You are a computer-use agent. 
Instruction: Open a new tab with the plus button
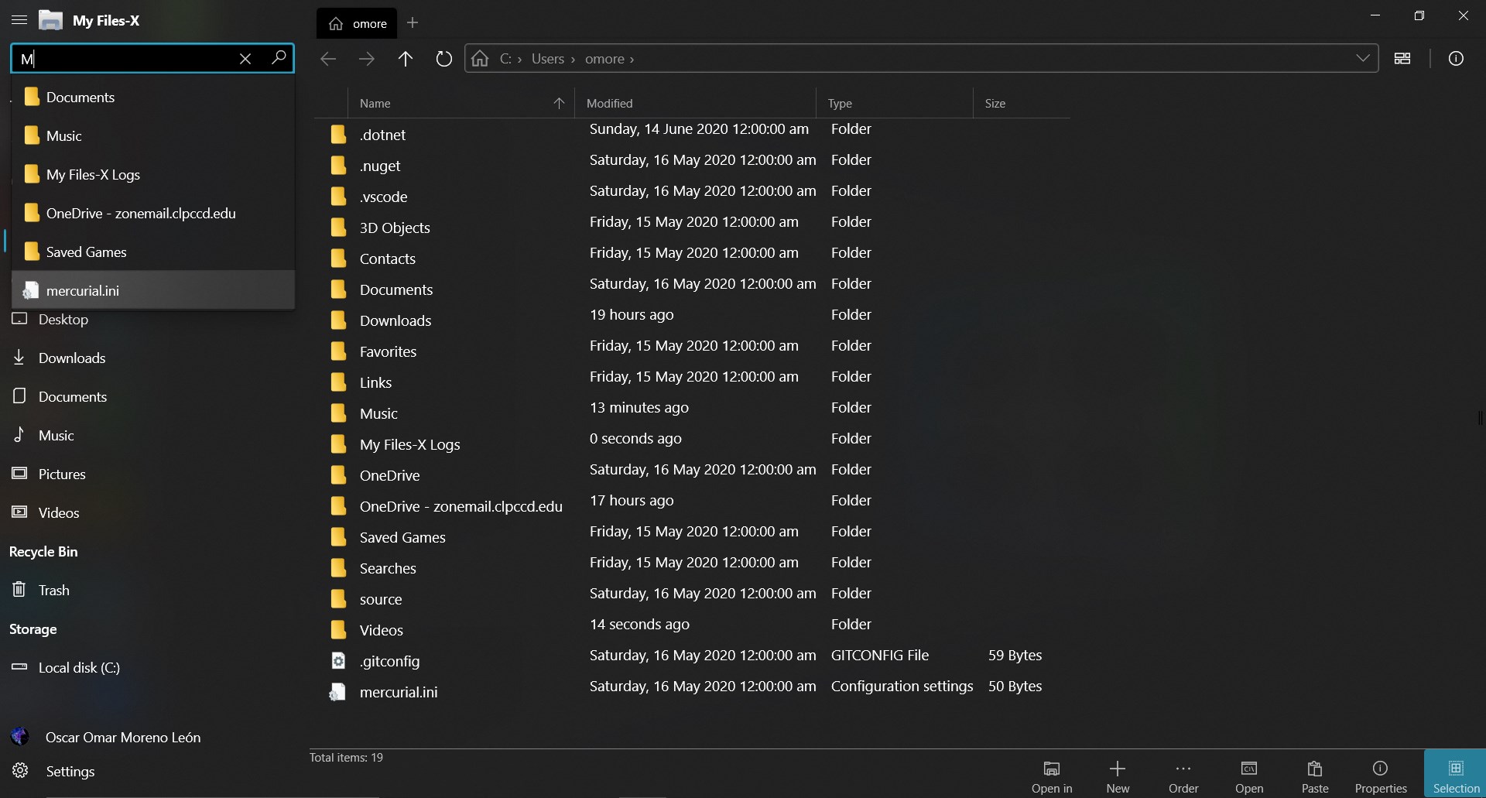[x=413, y=22]
